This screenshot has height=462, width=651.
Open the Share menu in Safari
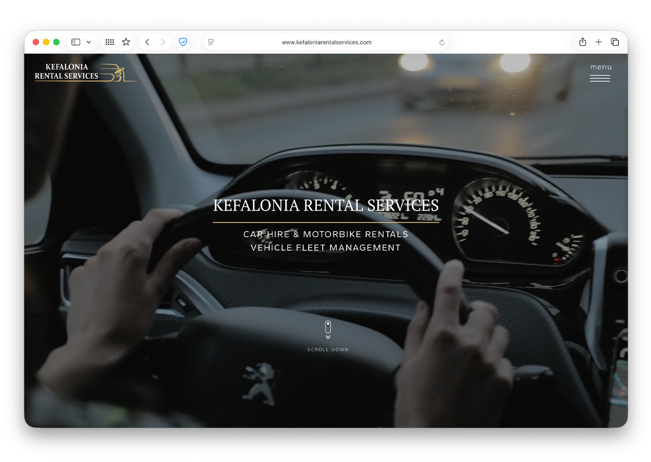[582, 42]
